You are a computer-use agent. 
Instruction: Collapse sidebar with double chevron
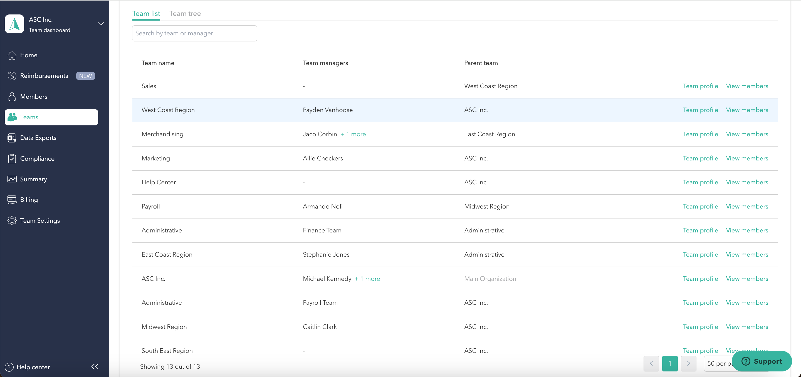click(x=95, y=367)
